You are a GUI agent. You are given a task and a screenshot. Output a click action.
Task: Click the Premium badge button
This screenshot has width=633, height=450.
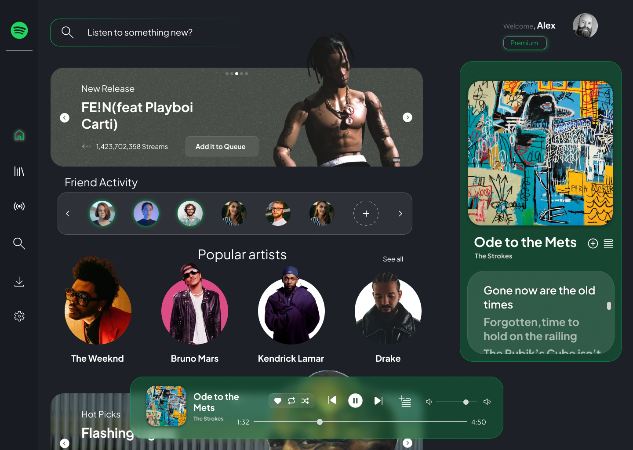click(x=524, y=43)
